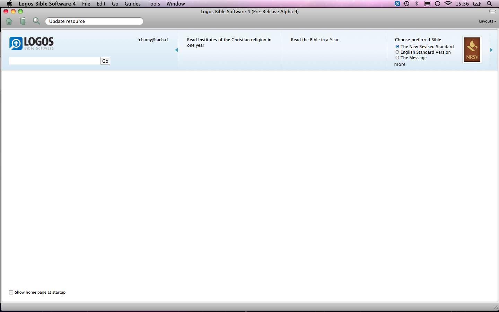Click the sync arrows menu bar icon
The height and width of the screenshot is (312, 499).
click(x=437, y=4)
